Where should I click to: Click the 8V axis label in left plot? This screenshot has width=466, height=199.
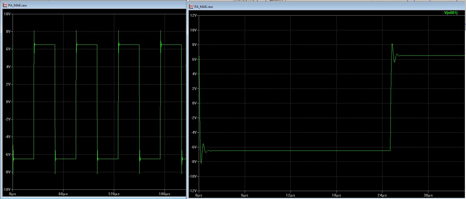click(8, 31)
